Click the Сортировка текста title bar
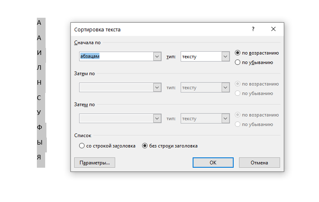 pos(157,29)
